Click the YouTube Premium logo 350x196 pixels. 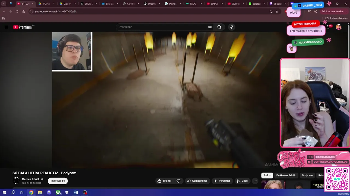tap(23, 27)
